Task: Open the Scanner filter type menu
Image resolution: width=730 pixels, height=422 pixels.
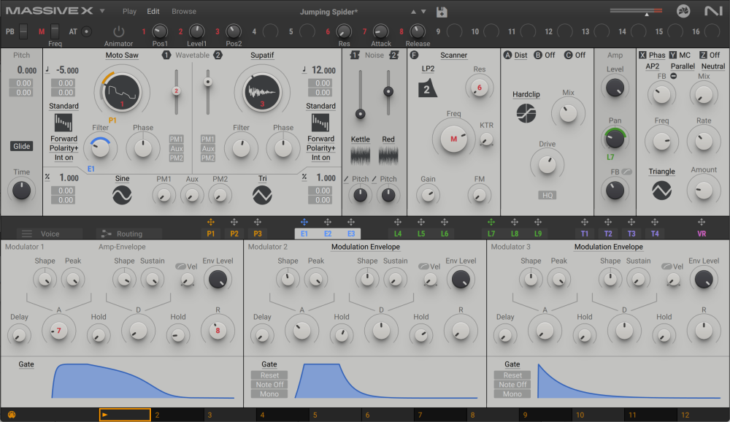Action: tap(453, 55)
